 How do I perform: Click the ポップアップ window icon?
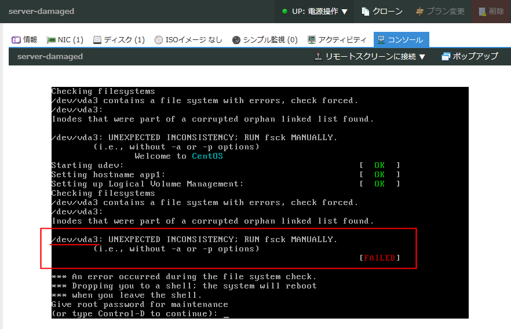pyautogui.click(x=446, y=56)
